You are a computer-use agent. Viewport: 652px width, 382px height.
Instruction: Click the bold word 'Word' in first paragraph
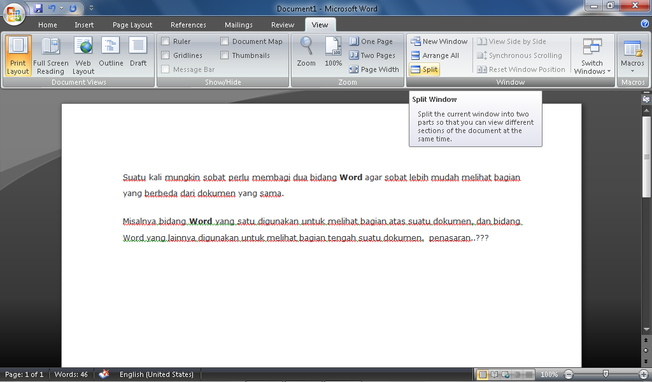(351, 178)
